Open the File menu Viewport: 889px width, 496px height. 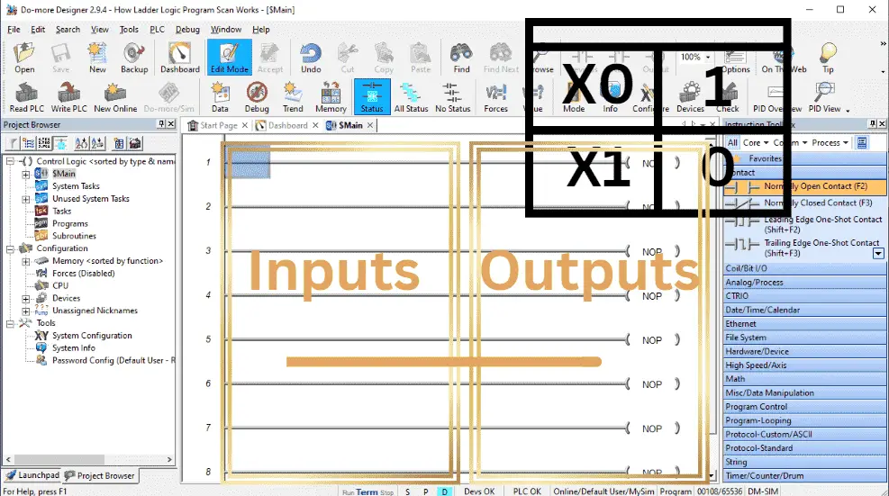(14, 30)
